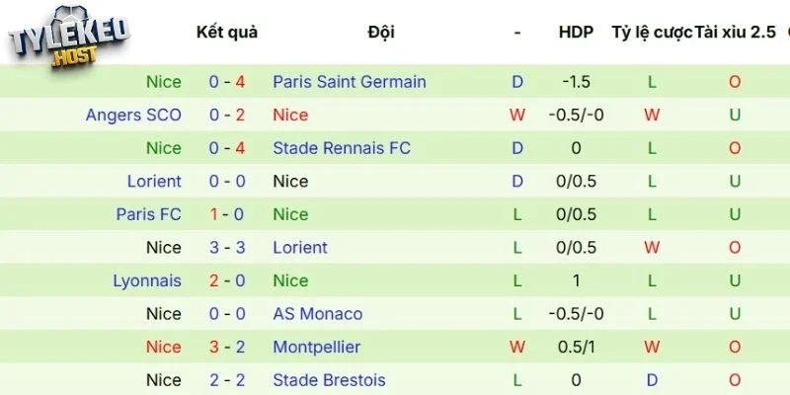Select the Kết quả column header

227,32
